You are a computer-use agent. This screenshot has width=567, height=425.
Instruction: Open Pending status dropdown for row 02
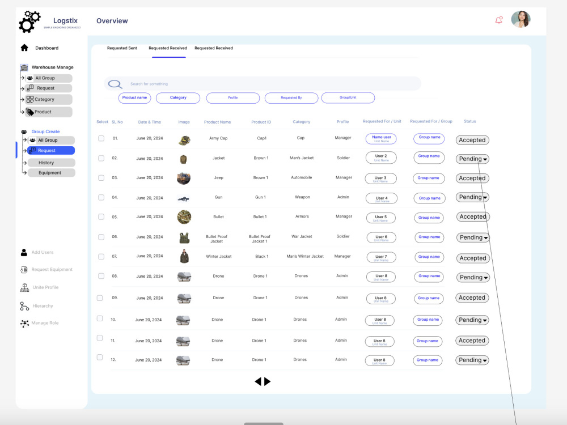tap(473, 159)
